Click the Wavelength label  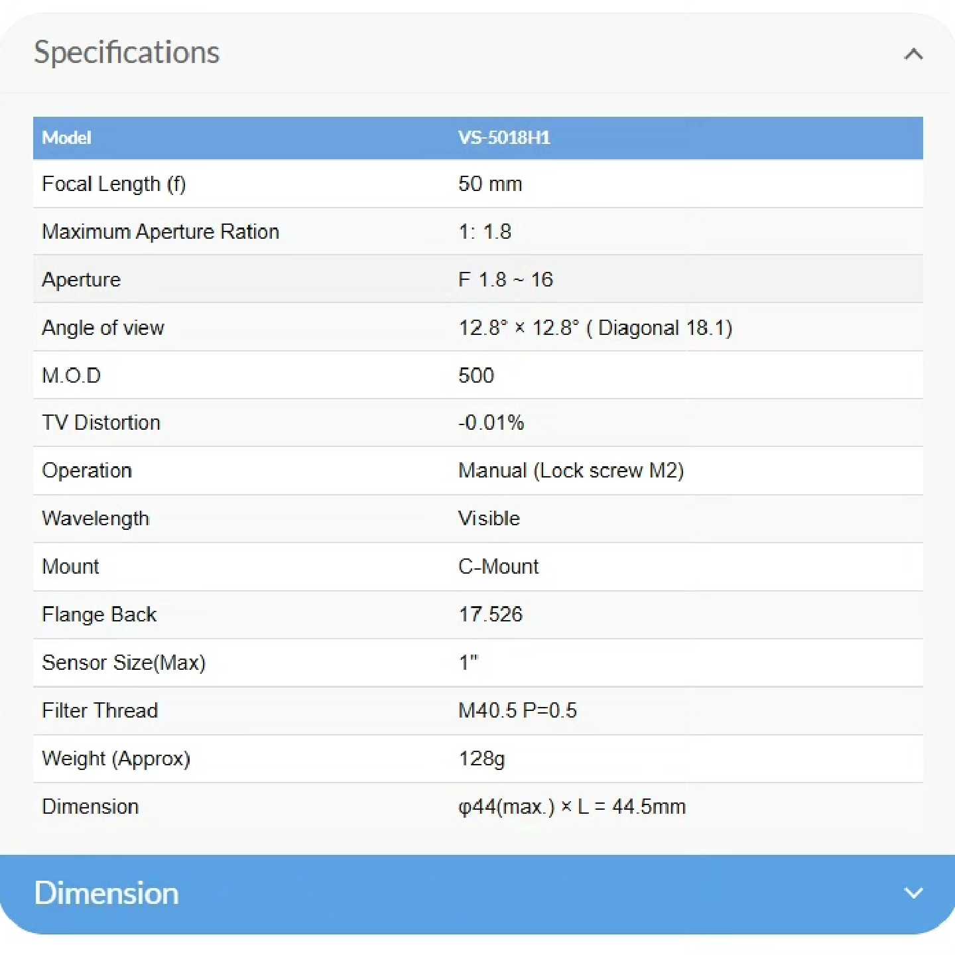tap(95, 519)
